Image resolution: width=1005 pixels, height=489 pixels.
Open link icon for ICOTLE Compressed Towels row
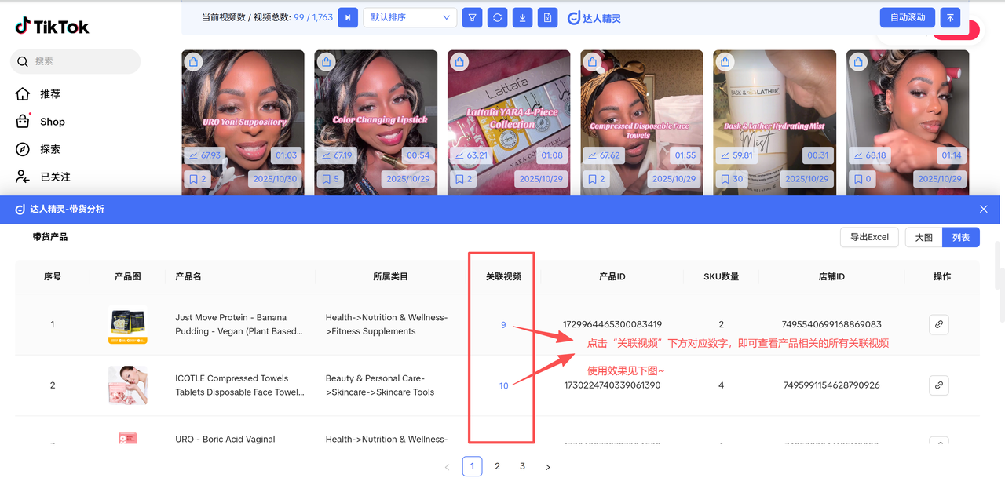tap(938, 385)
